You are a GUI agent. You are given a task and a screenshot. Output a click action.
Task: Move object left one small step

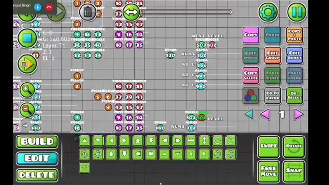pyautogui.click(x=111, y=141)
